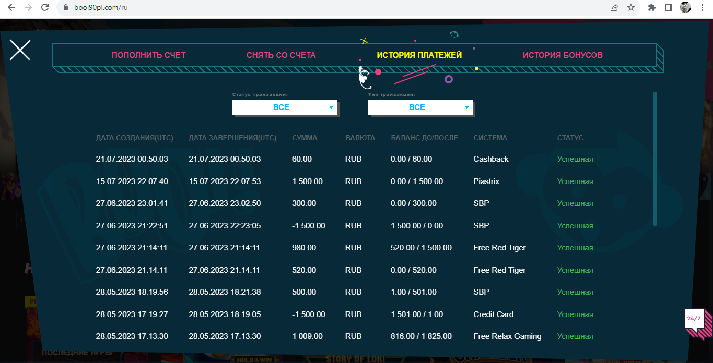Viewport: 713px width, 363px height.
Task: Click Успешная status in Credit Card row
Action: pos(575,314)
